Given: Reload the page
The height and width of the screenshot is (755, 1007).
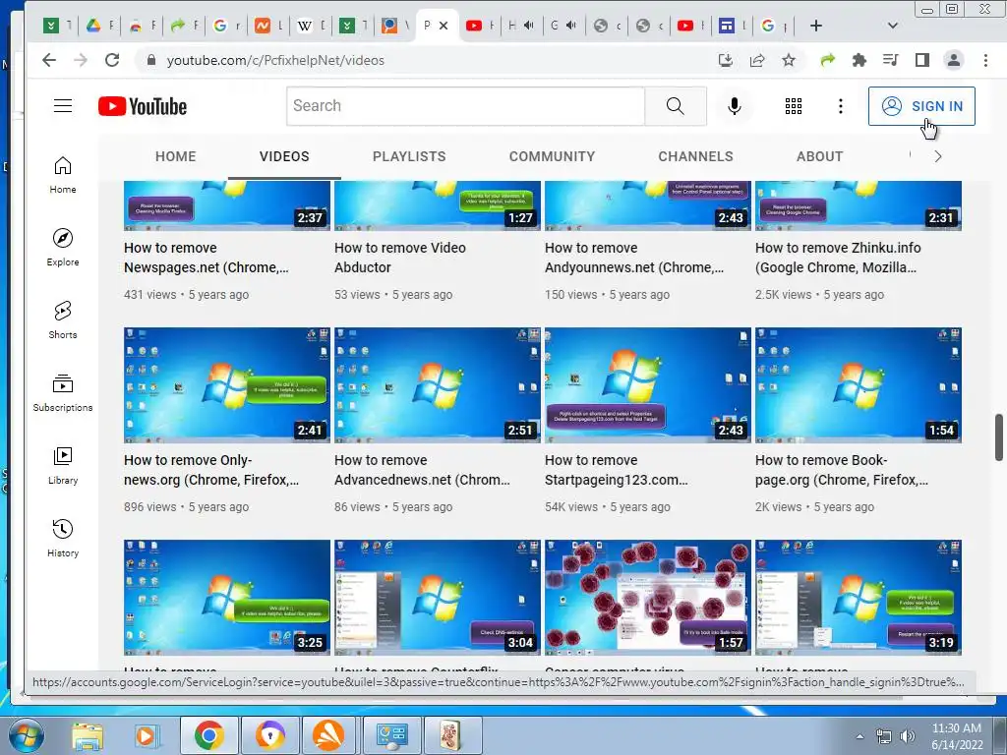Looking at the screenshot, I should click(x=112, y=60).
